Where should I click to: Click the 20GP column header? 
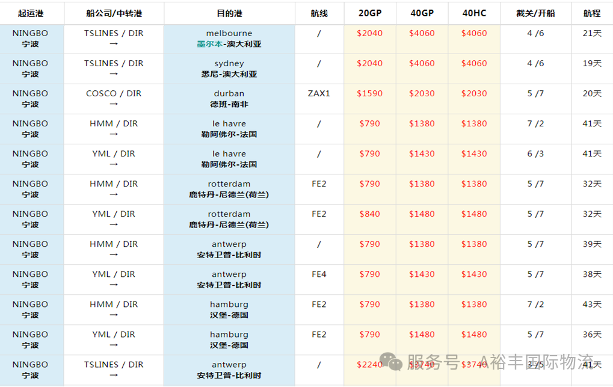(370, 13)
